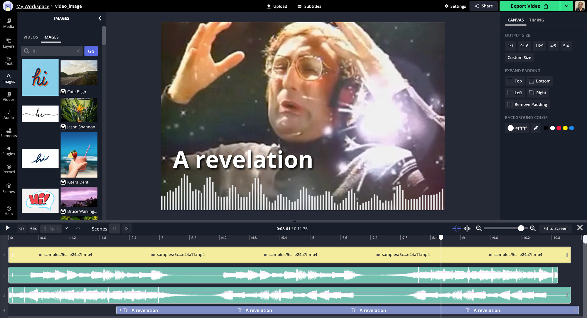587x318 pixels.
Task: Toggle Top expand padding option
Action: (515, 81)
